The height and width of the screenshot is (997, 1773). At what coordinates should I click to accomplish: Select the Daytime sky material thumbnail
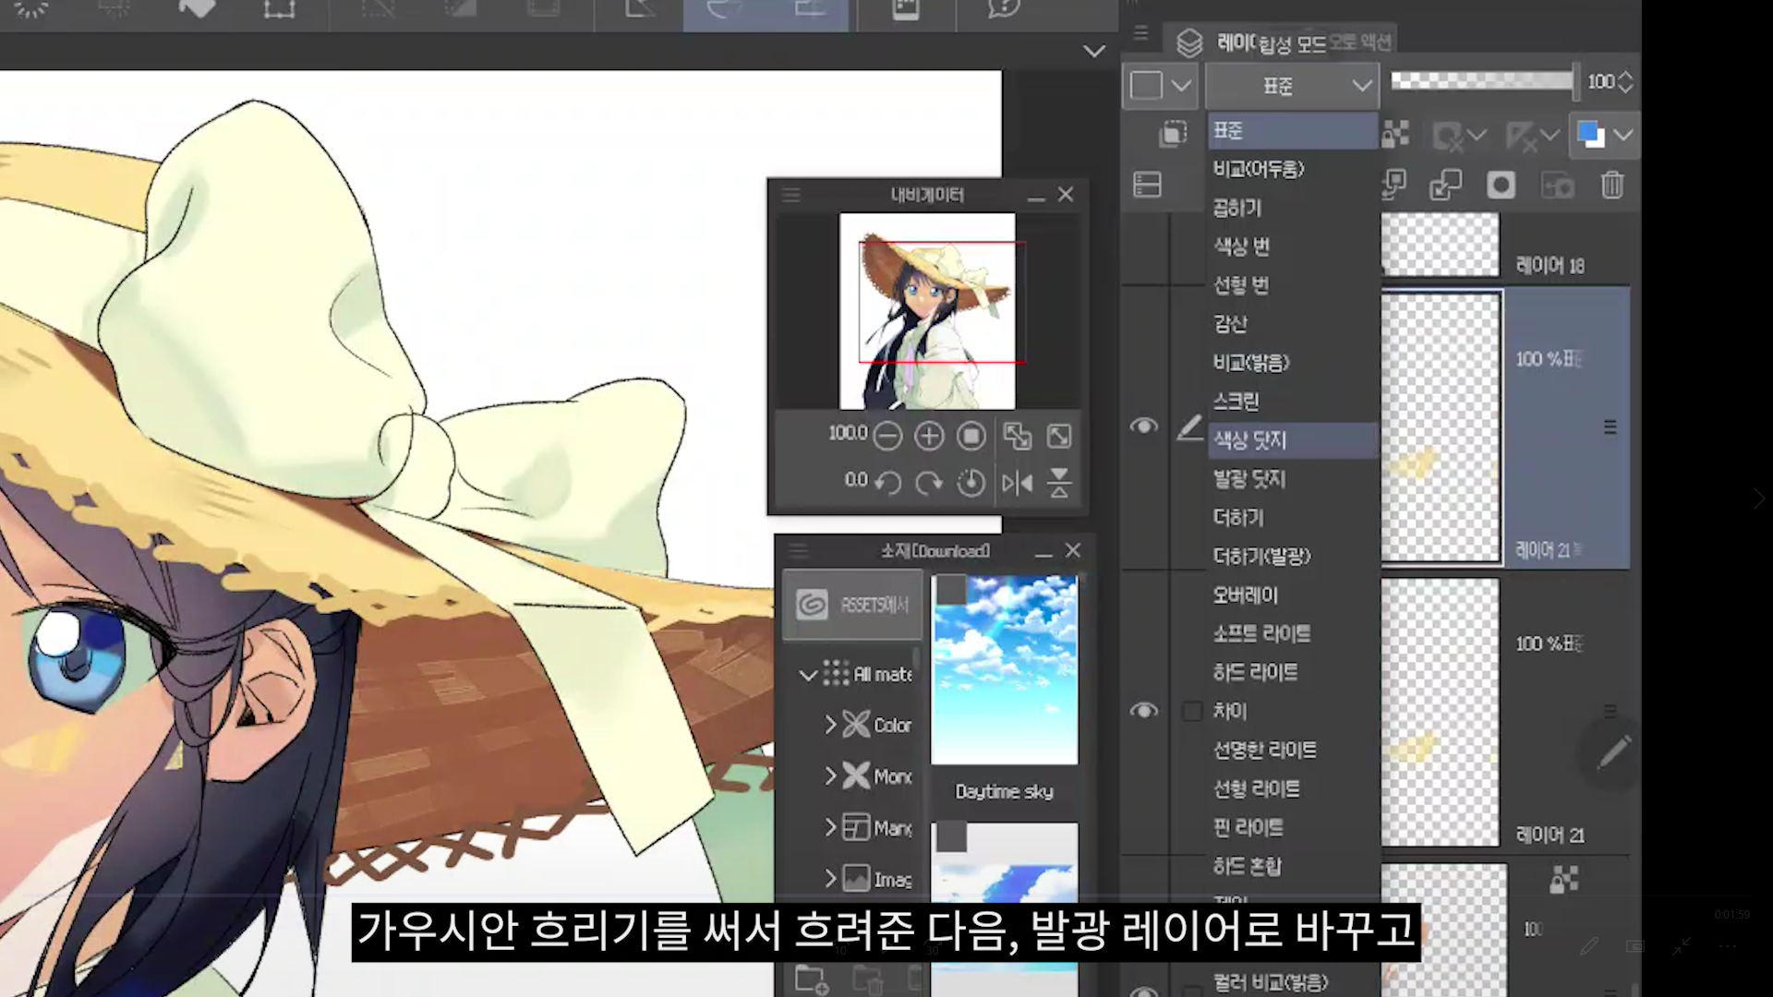1004,670
